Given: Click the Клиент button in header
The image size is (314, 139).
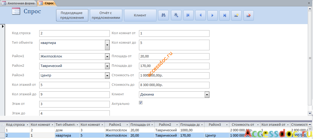Looking at the screenshot, I should [x=140, y=15].
